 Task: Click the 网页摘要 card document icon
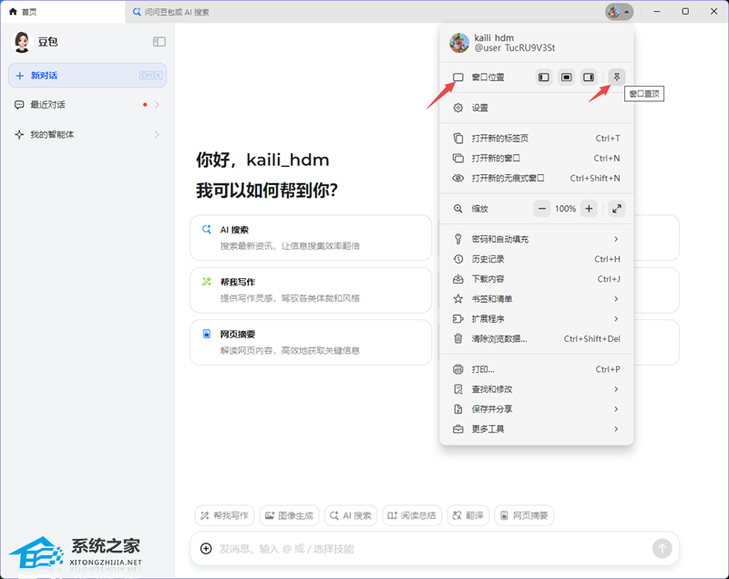click(207, 334)
